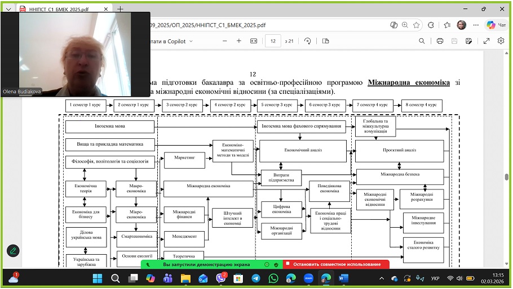Click the fit-to-width icon in PDF toolbar
The width and height of the screenshot is (513, 289).
pos(254,41)
